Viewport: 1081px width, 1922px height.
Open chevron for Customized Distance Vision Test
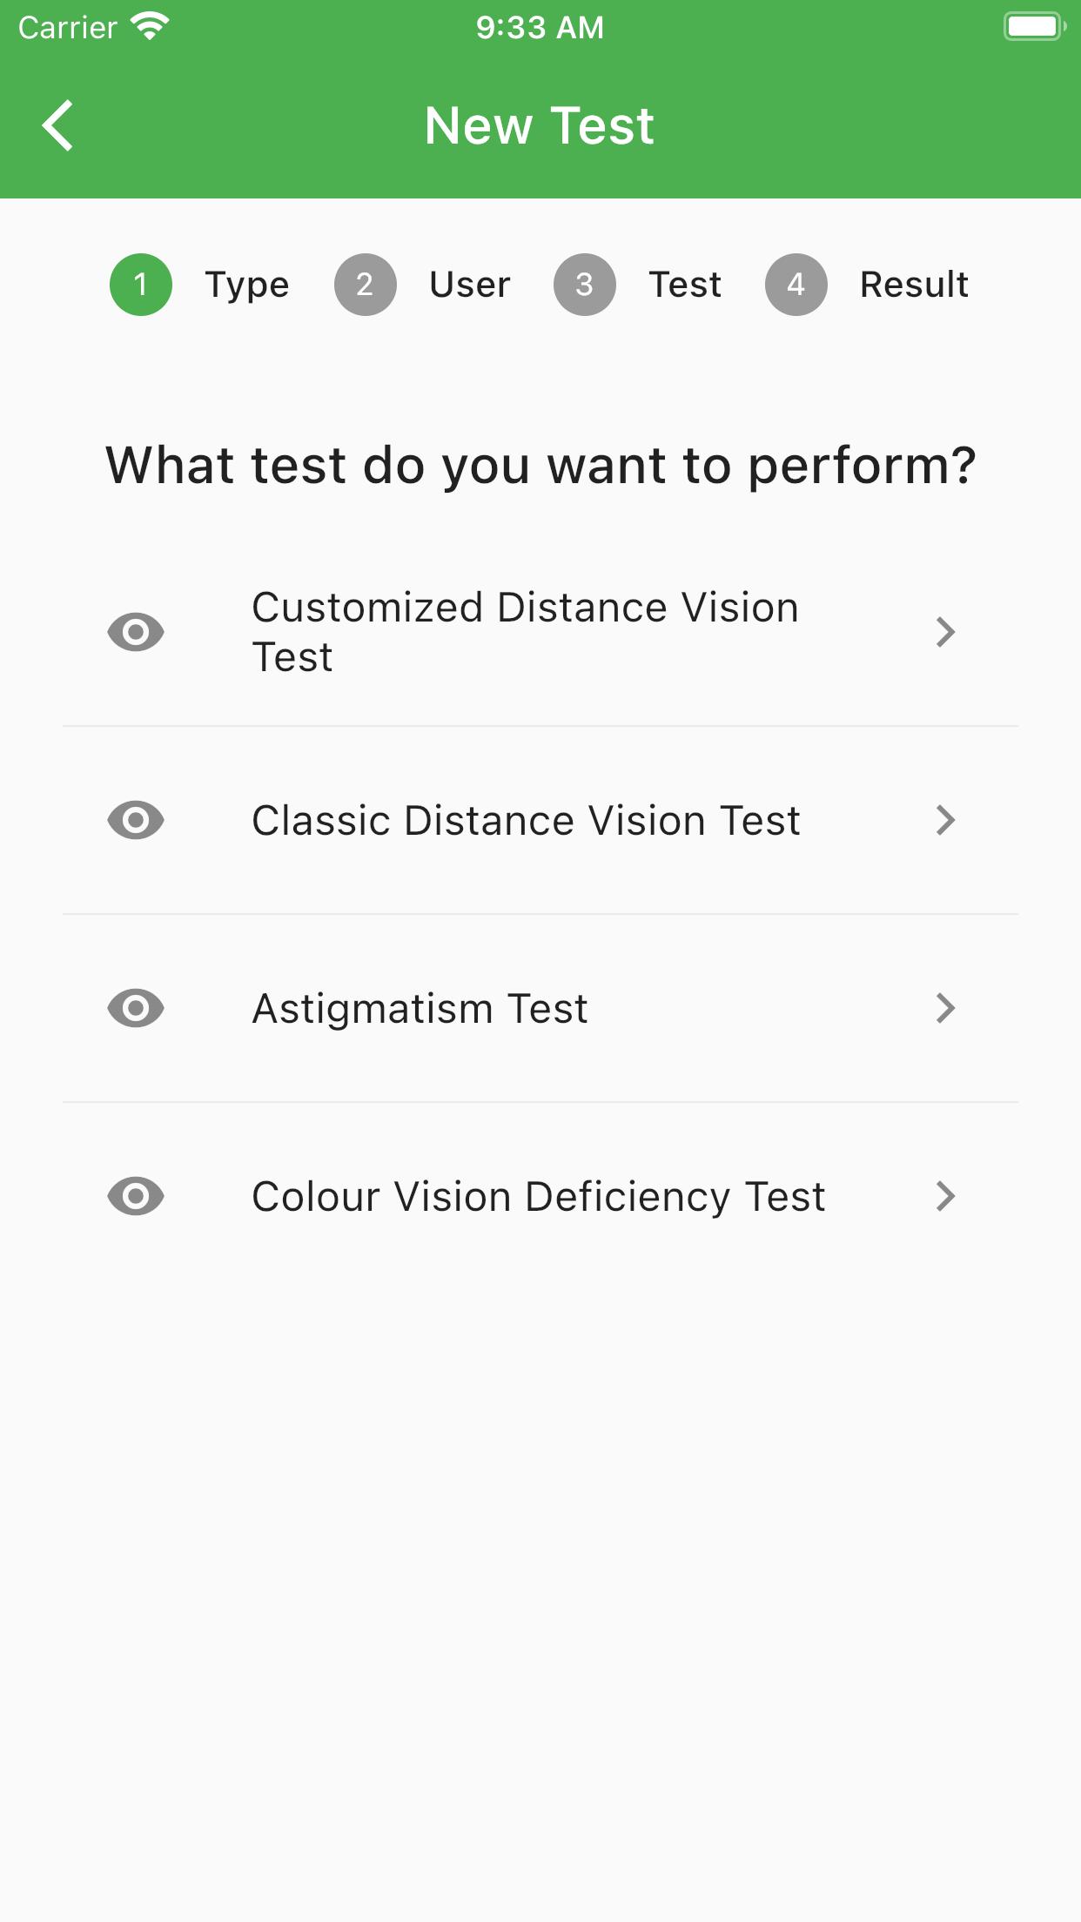tap(945, 632)
